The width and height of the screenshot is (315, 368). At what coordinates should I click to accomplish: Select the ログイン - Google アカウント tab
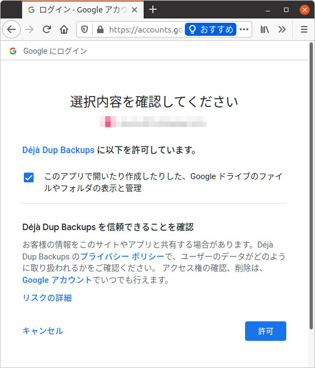point(83,10)
